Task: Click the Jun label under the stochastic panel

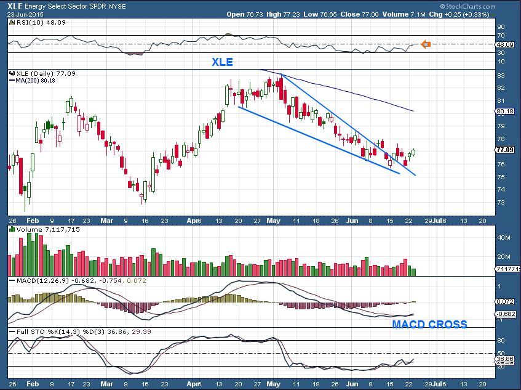Action: tap(352, 384)
